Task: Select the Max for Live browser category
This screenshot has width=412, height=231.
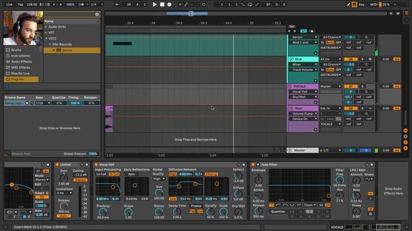Action: coord(20,73)
